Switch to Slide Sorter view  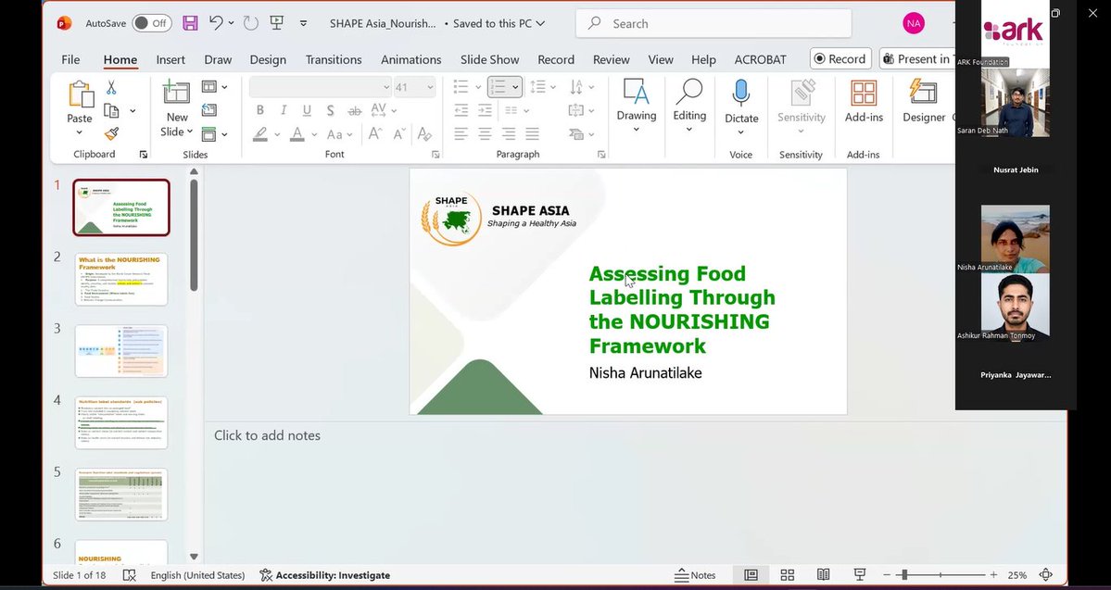pyautogui.click(x=788, y=575)
